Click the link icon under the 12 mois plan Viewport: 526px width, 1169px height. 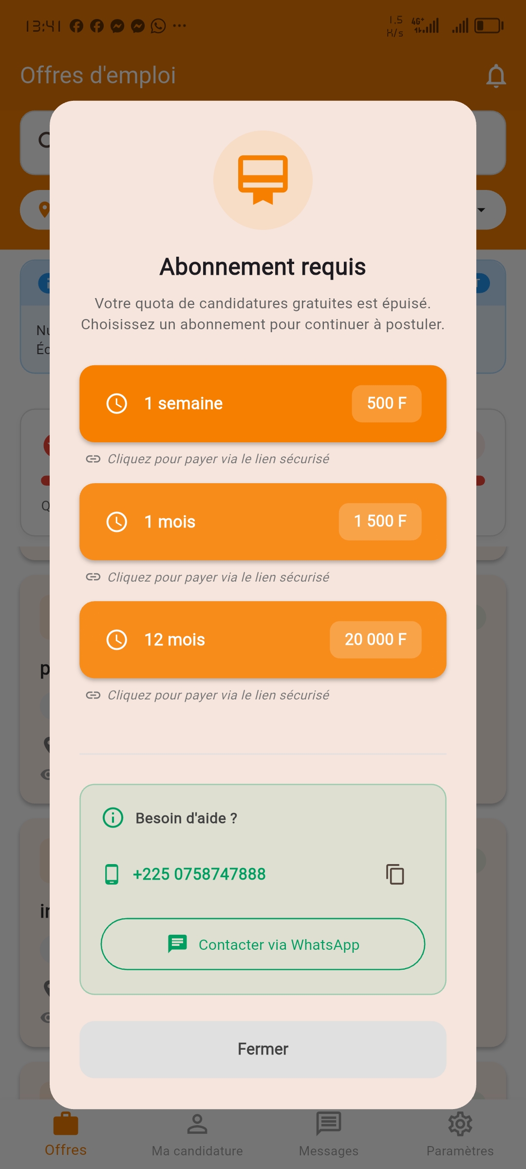click(x=93, y=695)
